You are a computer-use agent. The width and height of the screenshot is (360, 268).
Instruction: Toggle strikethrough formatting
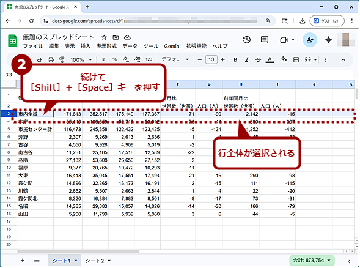click(258, 60)
